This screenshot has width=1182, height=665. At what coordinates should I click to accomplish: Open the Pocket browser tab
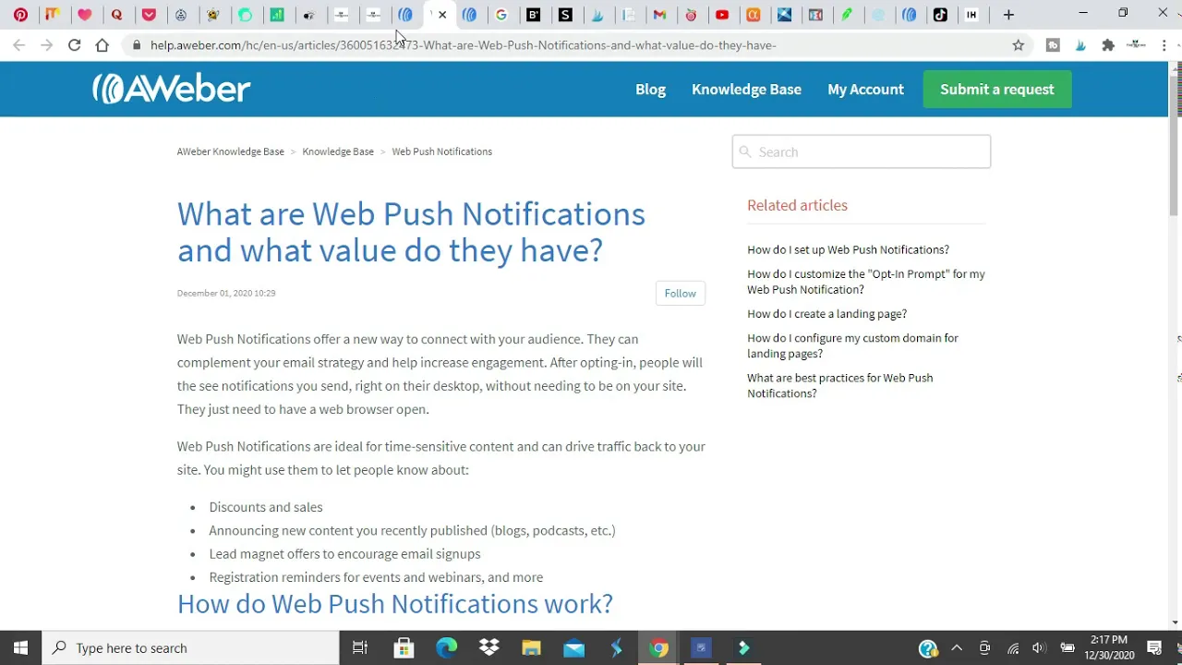coord(149,15)
